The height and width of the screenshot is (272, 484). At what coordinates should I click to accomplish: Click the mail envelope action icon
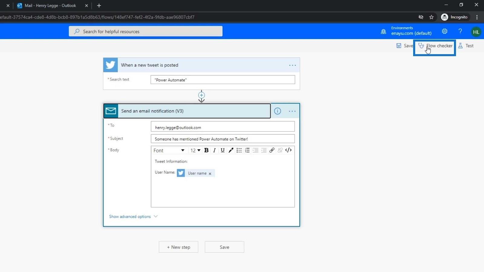(x=111, y=111)
